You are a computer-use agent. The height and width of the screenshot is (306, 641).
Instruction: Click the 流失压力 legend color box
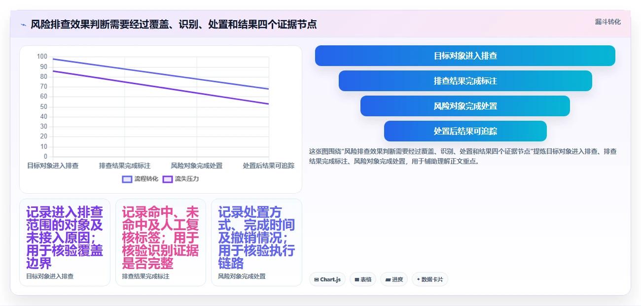coord(168,179)
